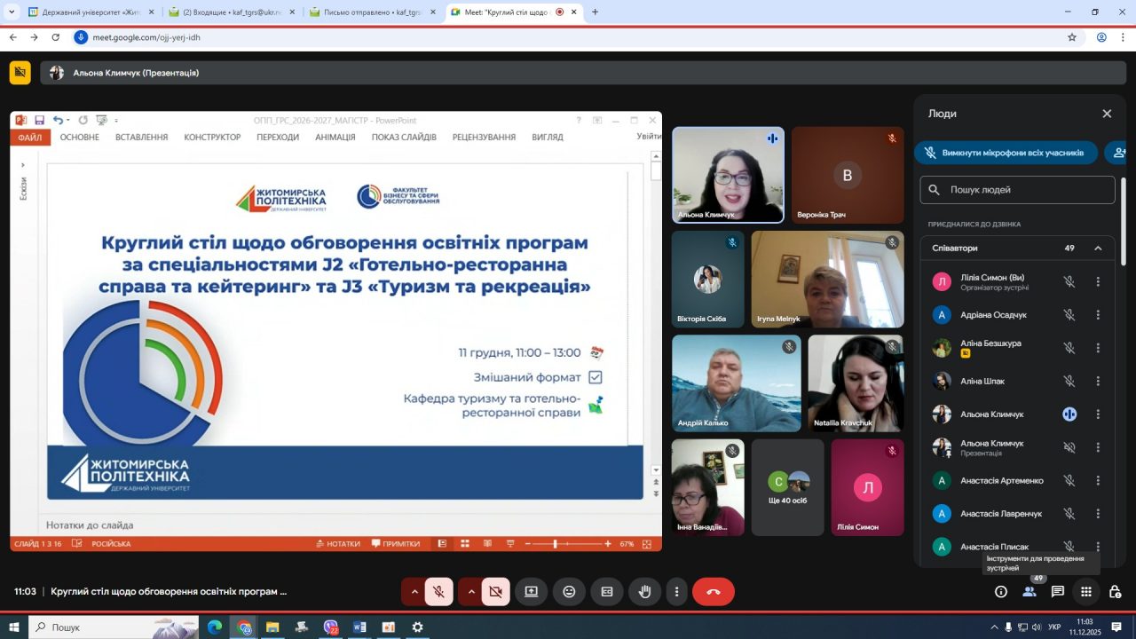
Task: Turn on closed captions
Action: (607, 592)
